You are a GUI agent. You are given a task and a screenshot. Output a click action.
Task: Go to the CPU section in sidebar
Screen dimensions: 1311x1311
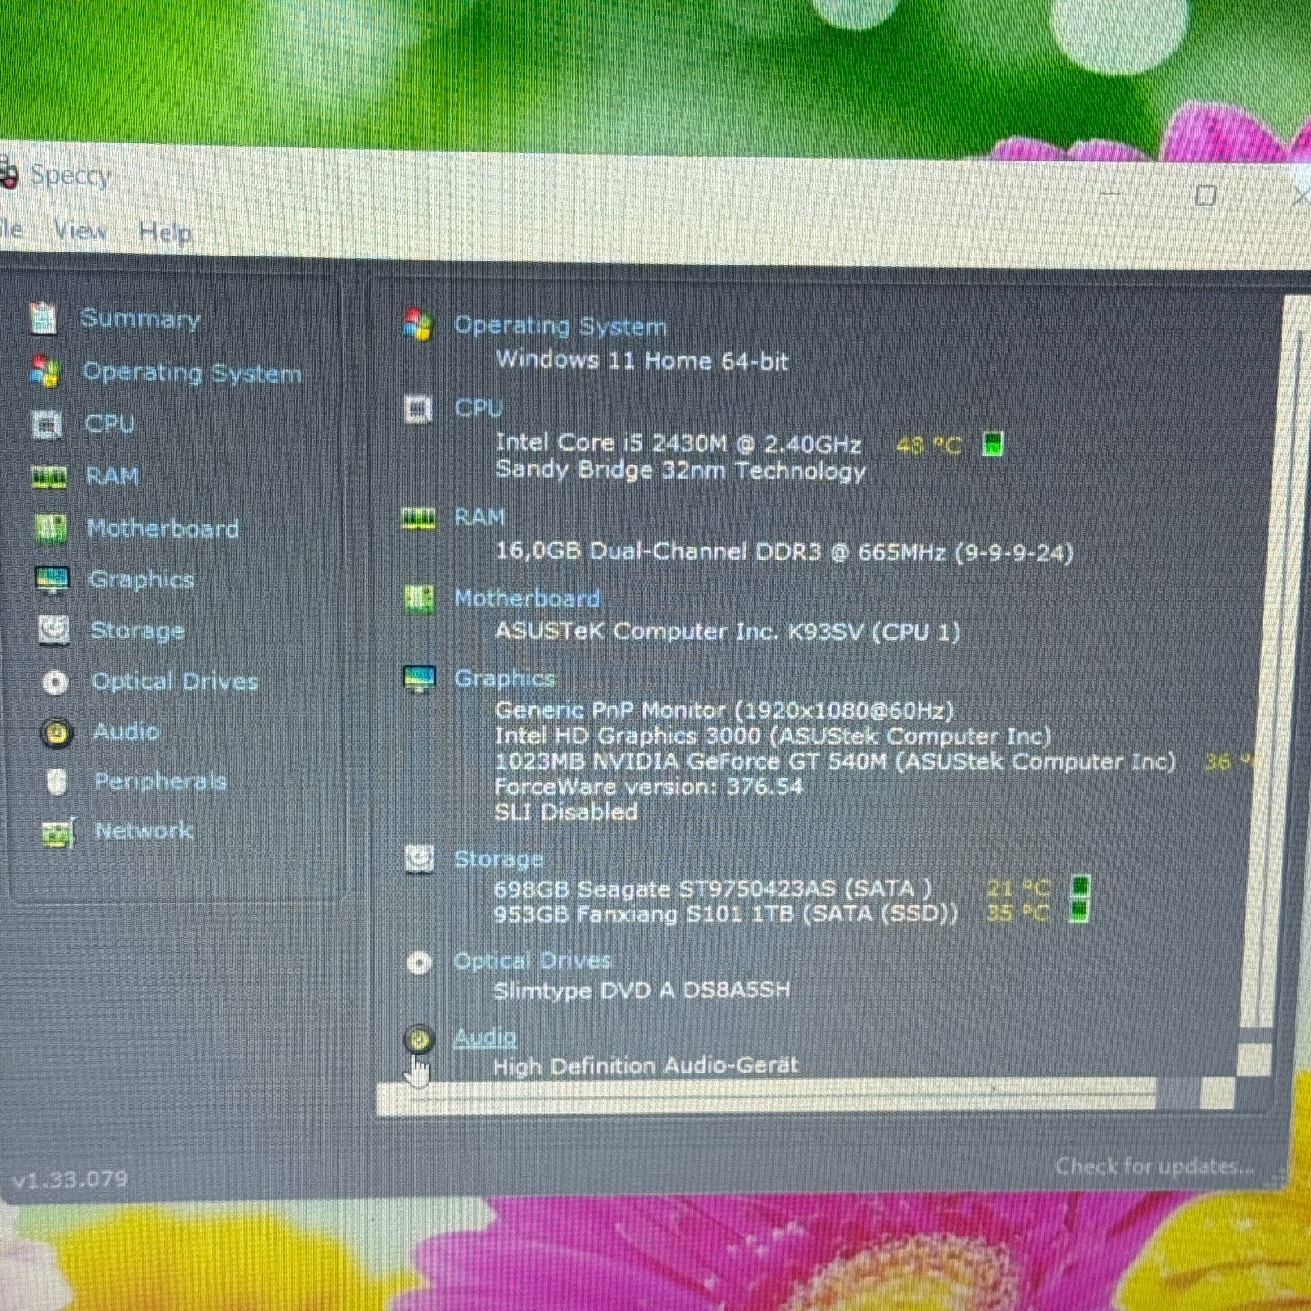coord(109,424)
